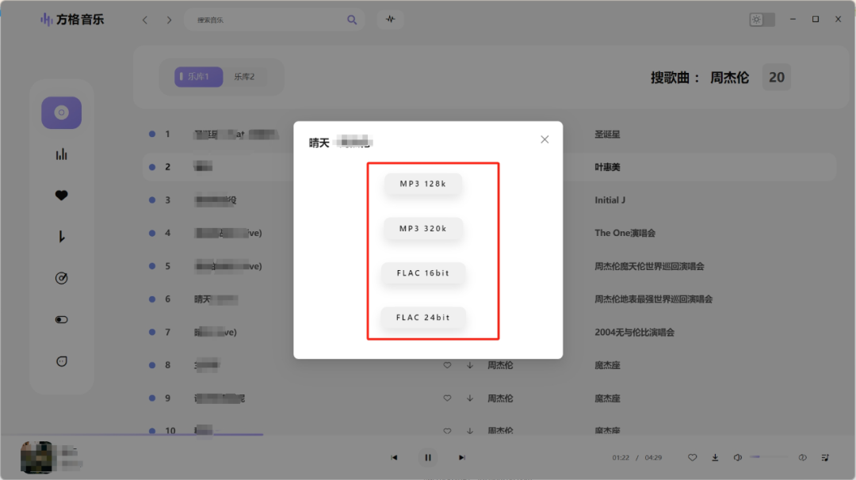856x480 pixels.
Task: Toggle the light/dark theme switch
Action: click(762, 20)
